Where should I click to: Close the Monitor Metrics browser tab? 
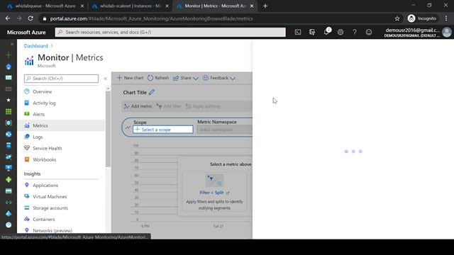pyautogui.click(x=252, y=6)
